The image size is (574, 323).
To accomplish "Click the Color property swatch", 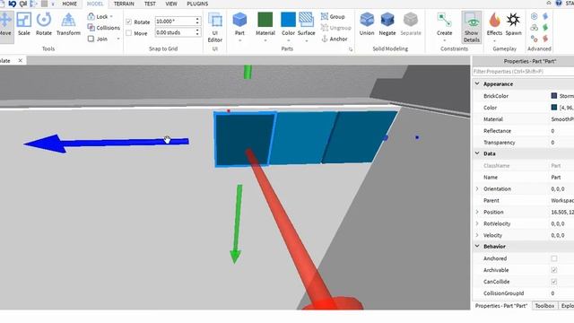I will click(x=554, y=108).
